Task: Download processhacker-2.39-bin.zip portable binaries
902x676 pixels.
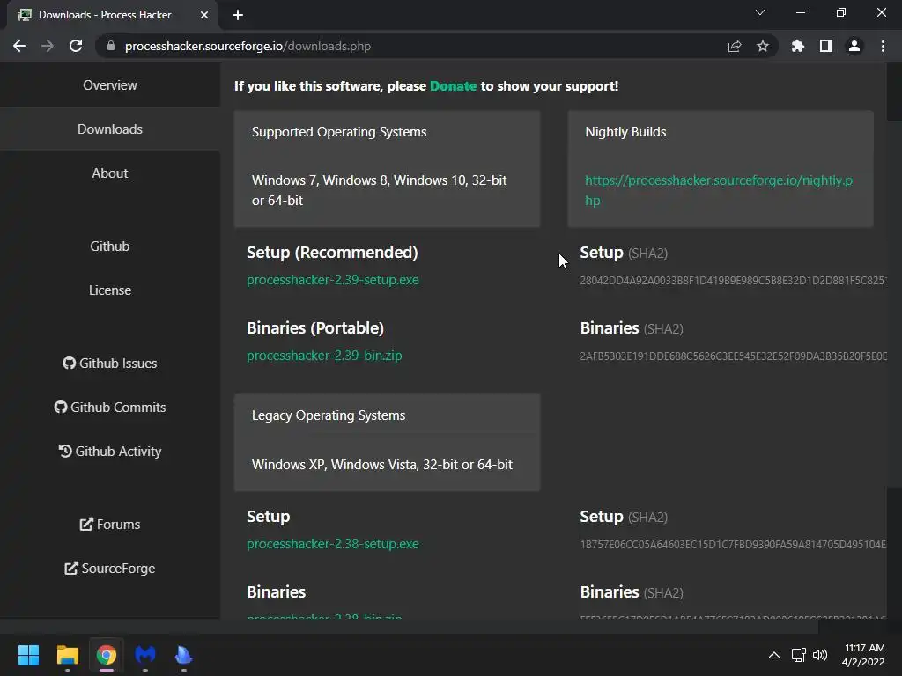Action: point(324,356)
